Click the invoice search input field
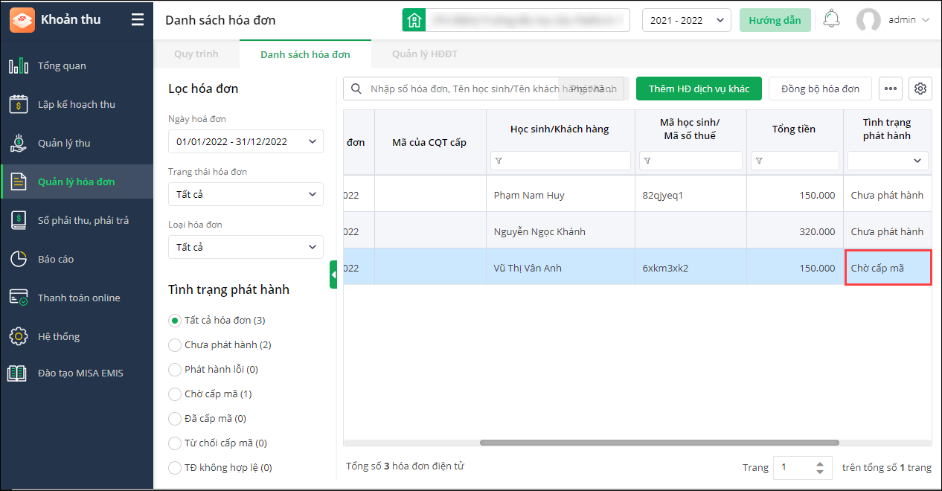942x491 pixels. pos(461,89)
